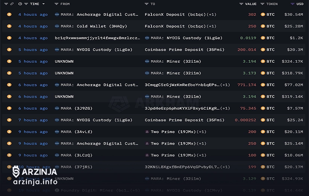Screen dimensions: 309x196
Task: Open the TOKEN column filter
Action: tap(262, 4)
